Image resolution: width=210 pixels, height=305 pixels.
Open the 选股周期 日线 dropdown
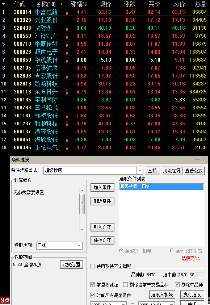(79, 246)
